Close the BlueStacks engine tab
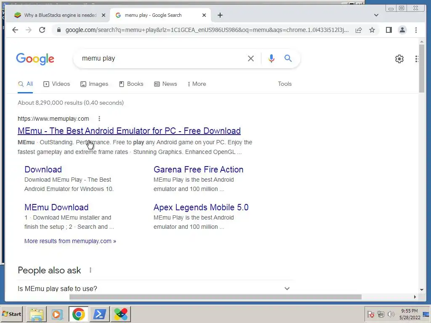The height and width of the screenshot is (323, 431). pos(104,15)
